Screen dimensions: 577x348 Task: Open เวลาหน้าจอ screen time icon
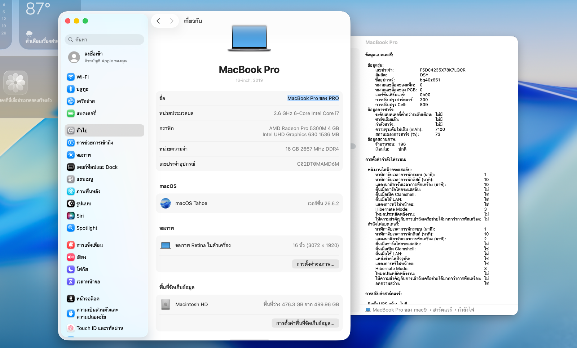click(71, 281)
